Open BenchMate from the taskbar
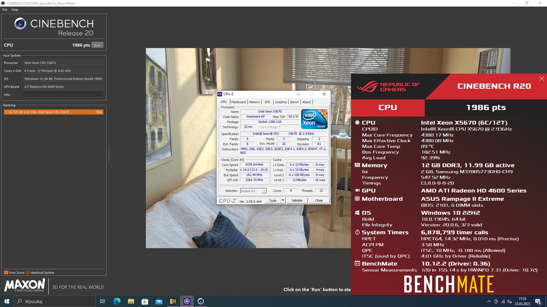 click(x=173, y=301)
